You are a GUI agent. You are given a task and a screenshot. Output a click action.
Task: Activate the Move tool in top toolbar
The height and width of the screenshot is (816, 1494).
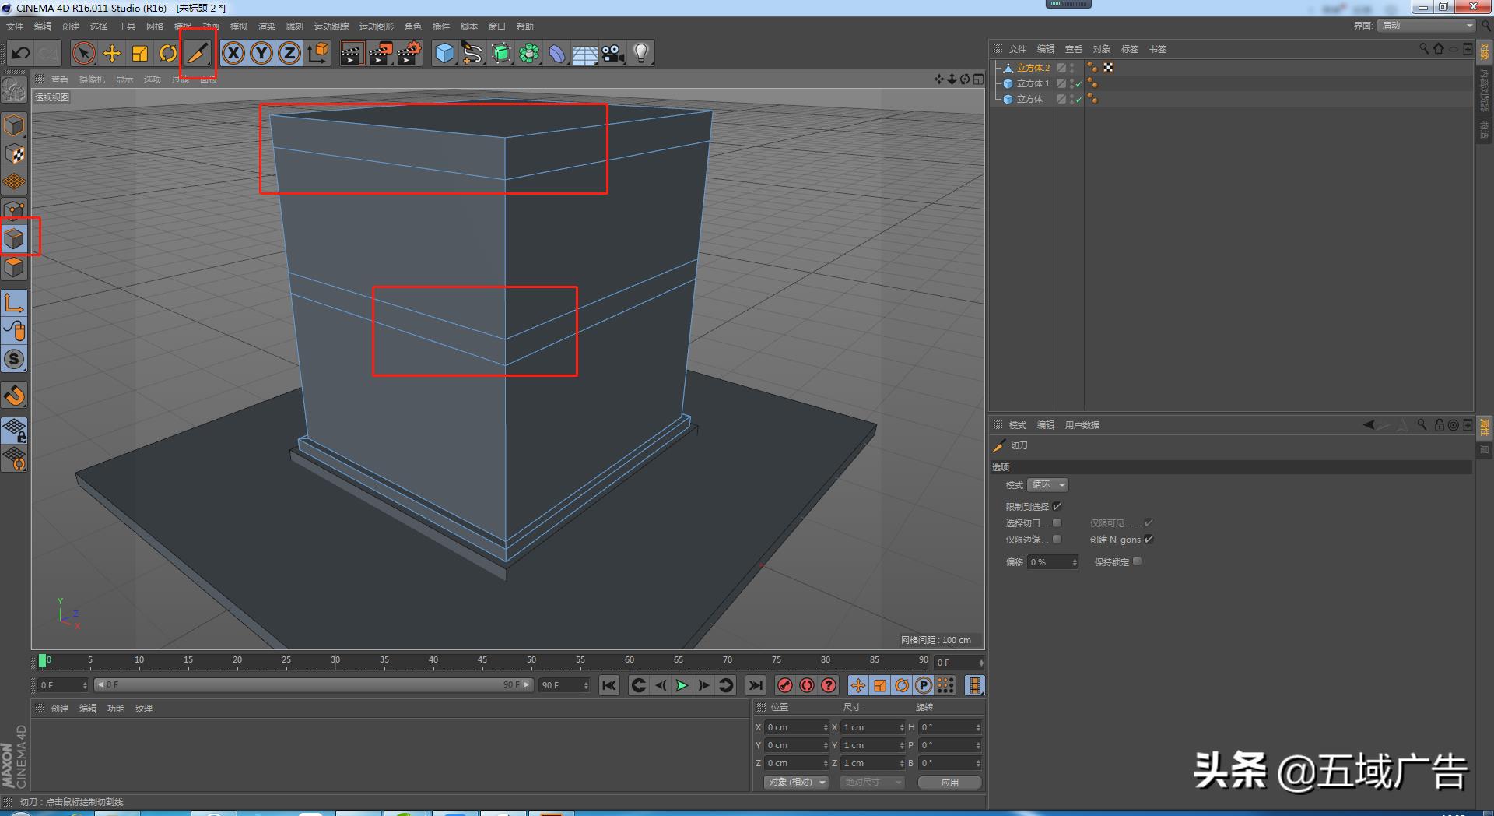112,53
